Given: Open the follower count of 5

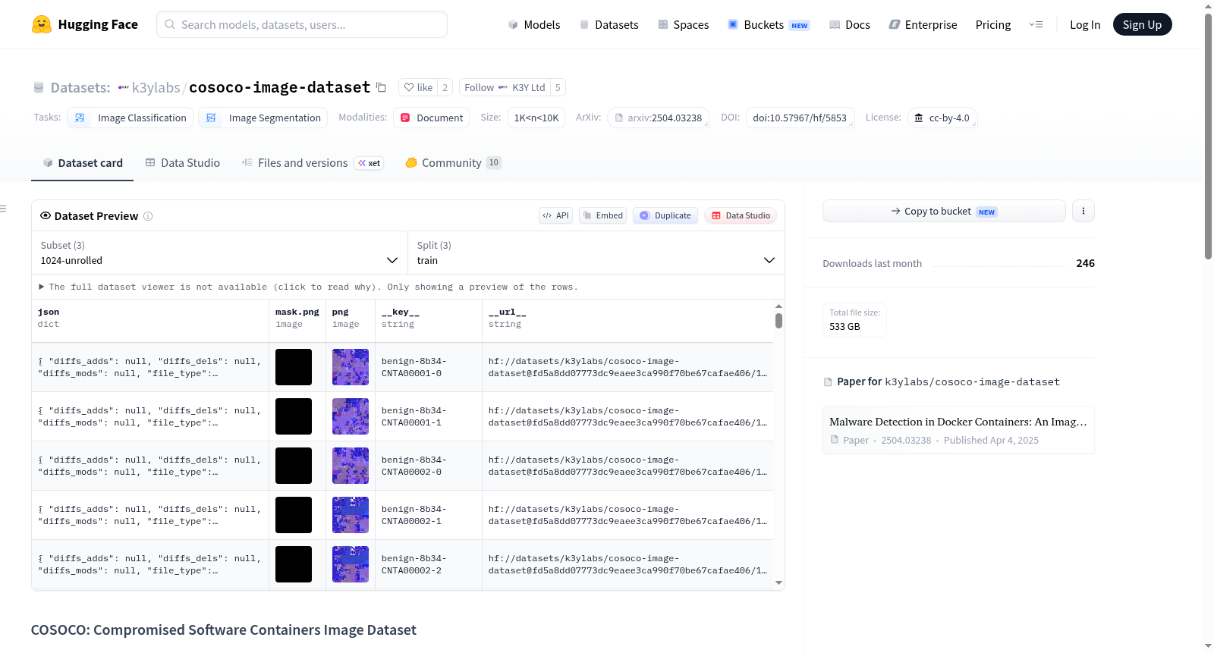Looking at the screenshot, I should (x=558, y=87).
